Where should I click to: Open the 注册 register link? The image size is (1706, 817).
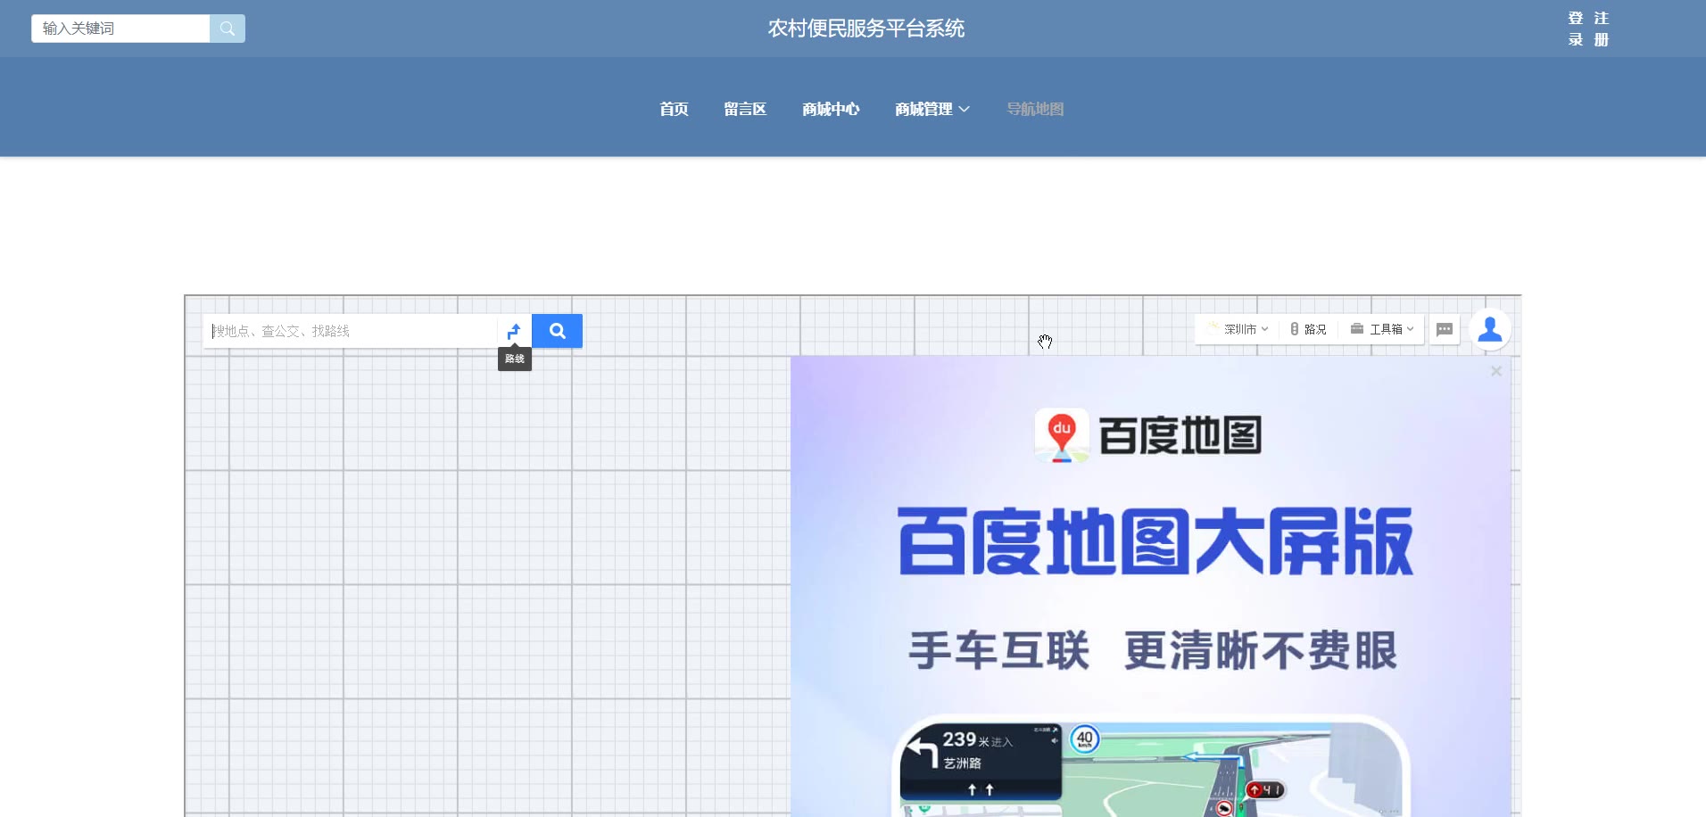pos(1602,29)
